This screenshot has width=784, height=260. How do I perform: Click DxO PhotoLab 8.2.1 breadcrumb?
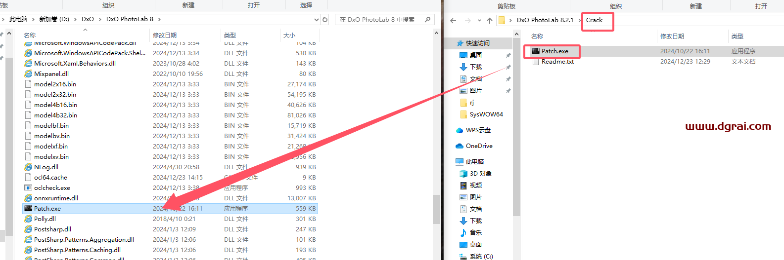tap(545, 20)
